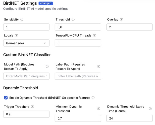Click the Minimum Dynamic Threshold field showing 0,7
The height and width of the screenshot is (125, 155).
pyautogui.click(x=78, y=118)
